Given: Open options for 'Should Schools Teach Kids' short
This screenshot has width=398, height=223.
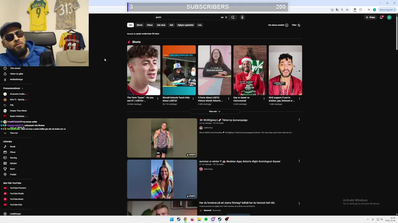Looking at the screenshot, I should click(x=193, y=99).
